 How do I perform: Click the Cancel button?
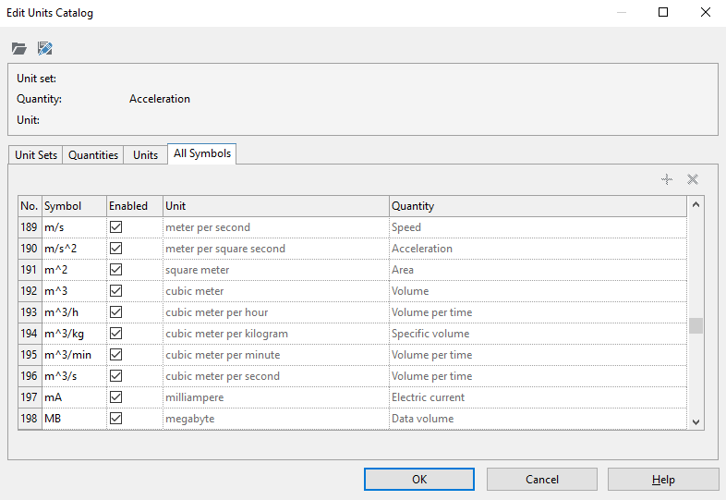click(542, 479)
